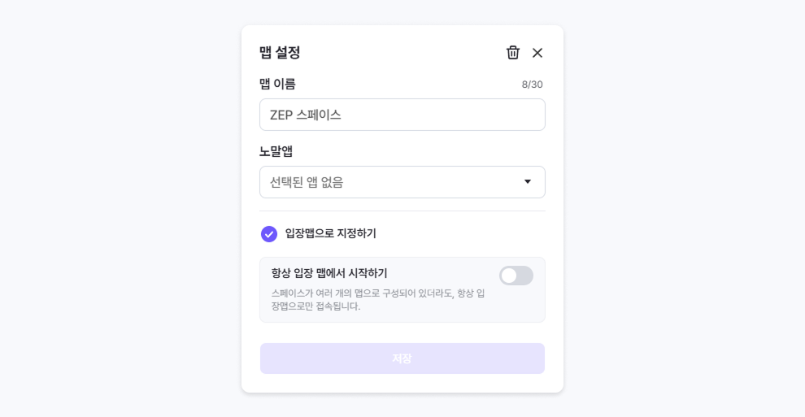This screenshot has height=417, width=805.
Task: Open the 노말앱 dropdown field
Action: 402,182
